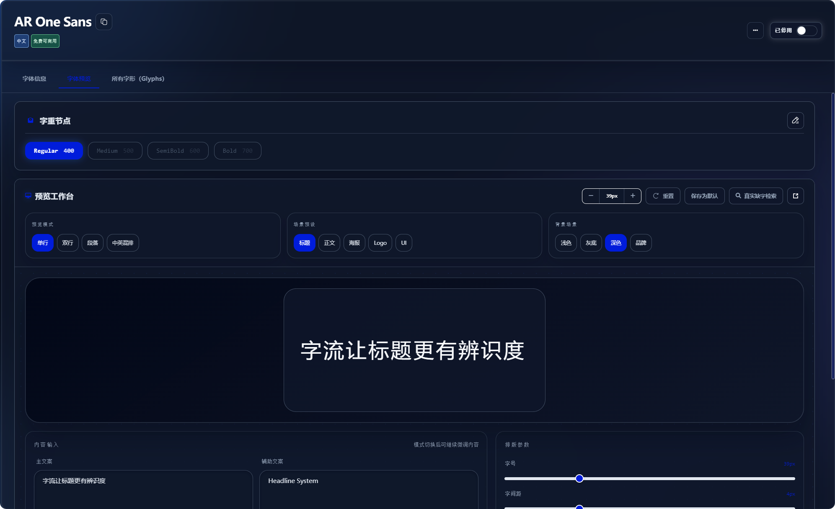The width and height of the screenshot is (835, 509).
Task: Select the Medium 500 weight
Action: [x=115, y=151]
